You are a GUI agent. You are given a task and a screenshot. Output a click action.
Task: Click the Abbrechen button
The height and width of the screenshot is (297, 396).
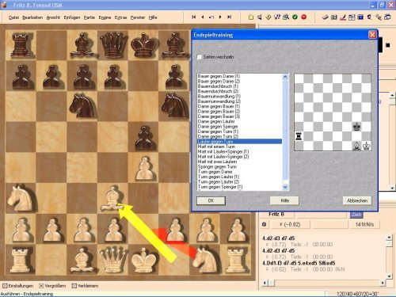point(357,200)
